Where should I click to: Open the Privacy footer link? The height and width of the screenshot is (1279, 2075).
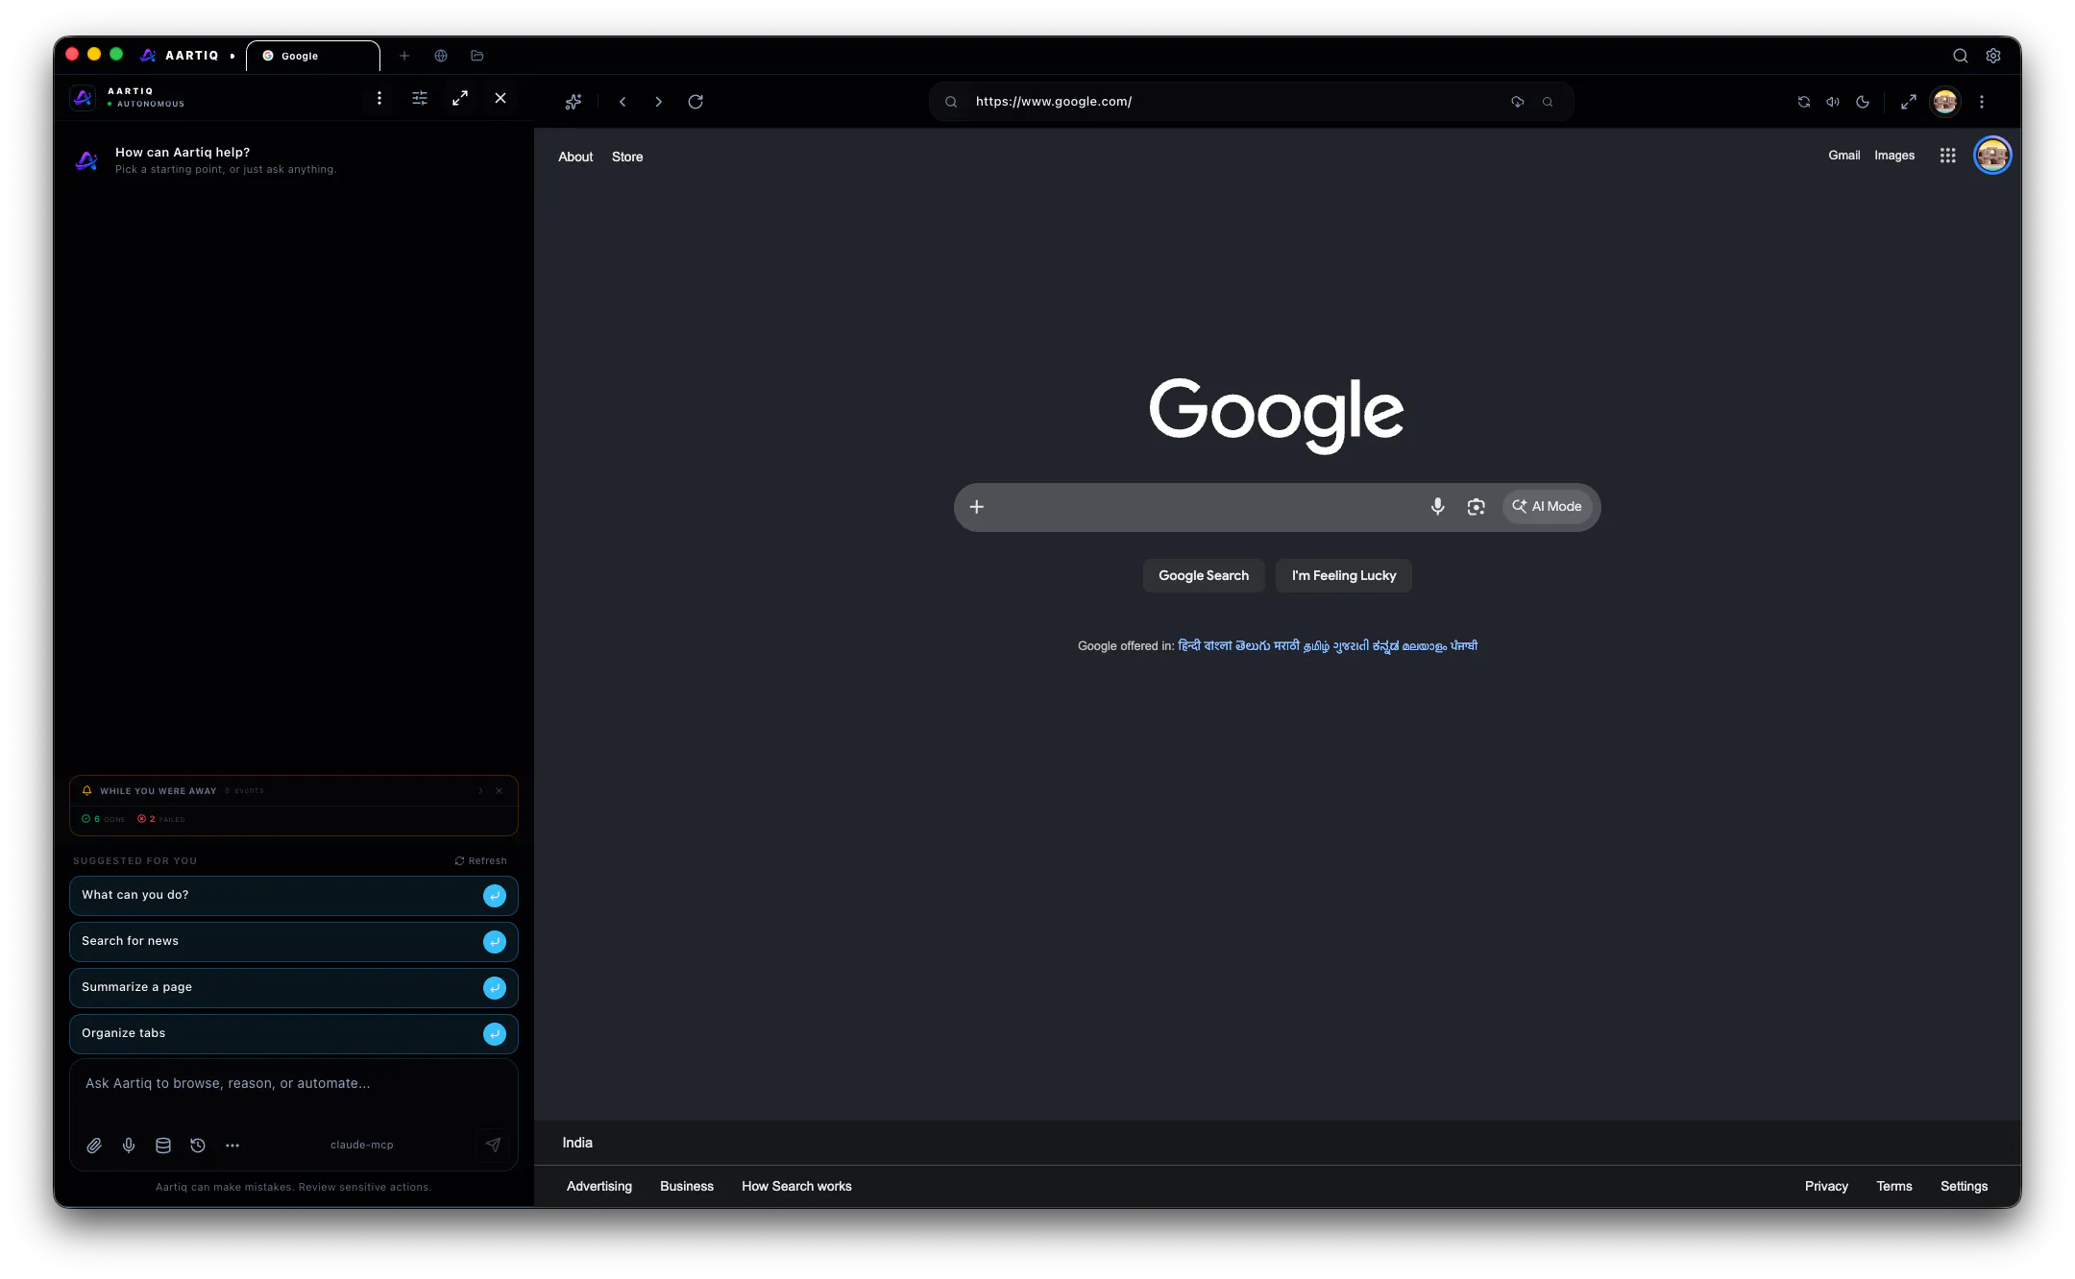1826,1187
